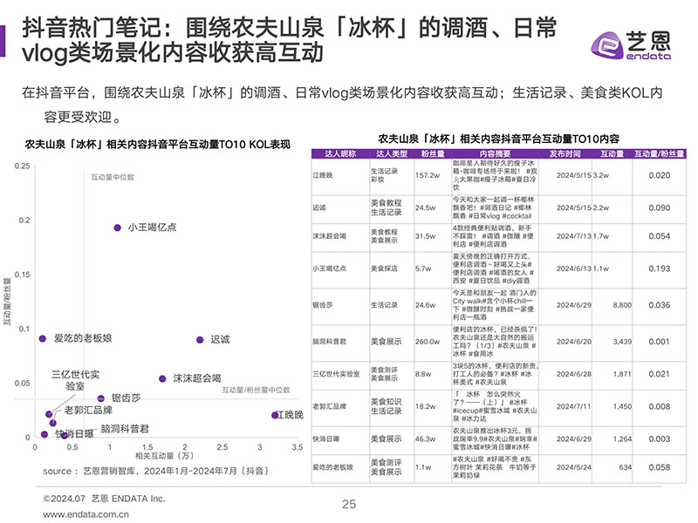Select the 0.001 ratio cell
This screenshot has width=698, height=523.
[660, 342]
